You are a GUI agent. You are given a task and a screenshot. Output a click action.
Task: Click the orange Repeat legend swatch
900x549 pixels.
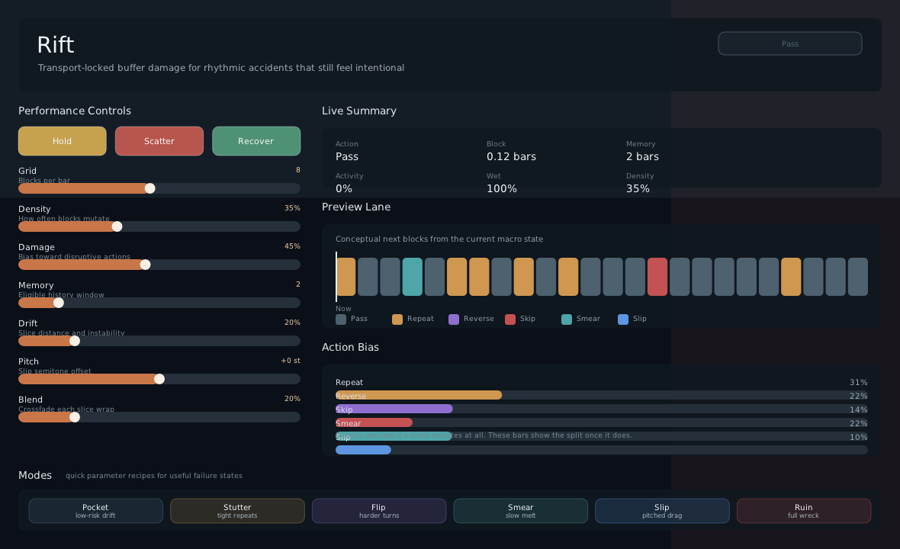point(397,319)
